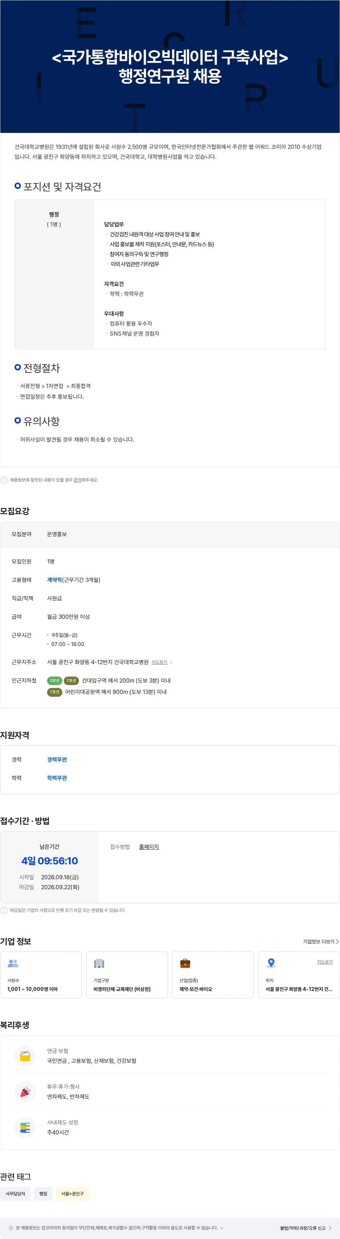This screenshot has height=1239, width=340.
Task: Click the 제약·보건·바이오 industry value
Action: coord(196,989)
